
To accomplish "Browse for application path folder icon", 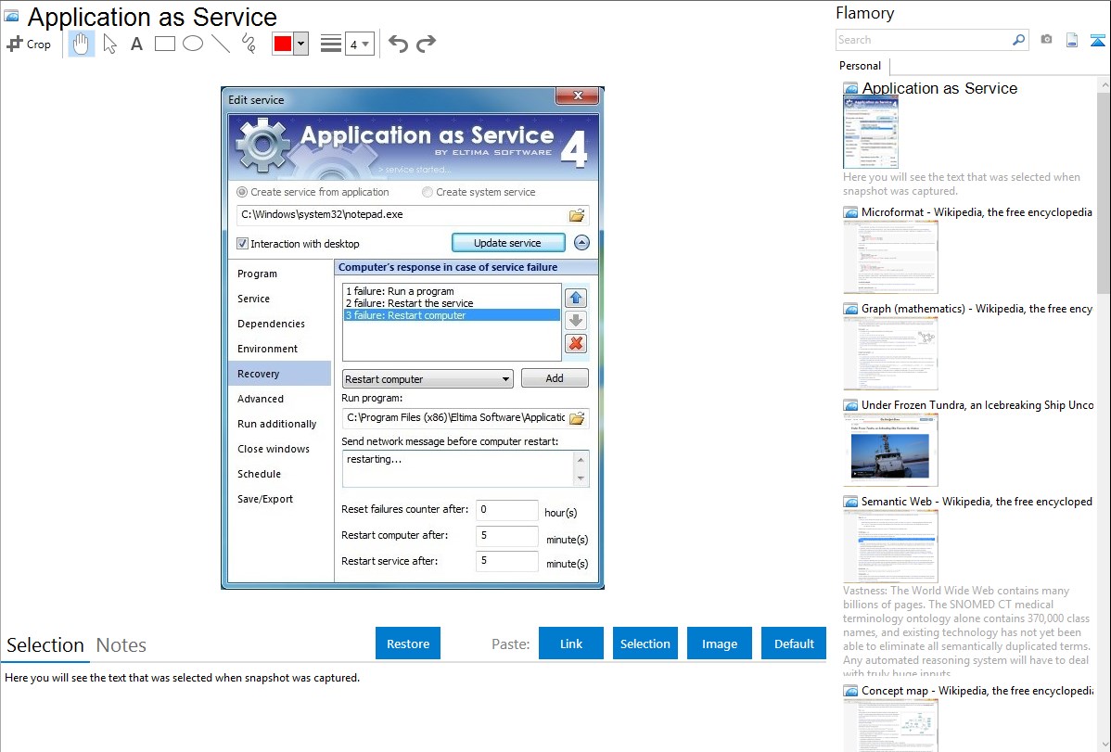I will click(x=577, y=215).
